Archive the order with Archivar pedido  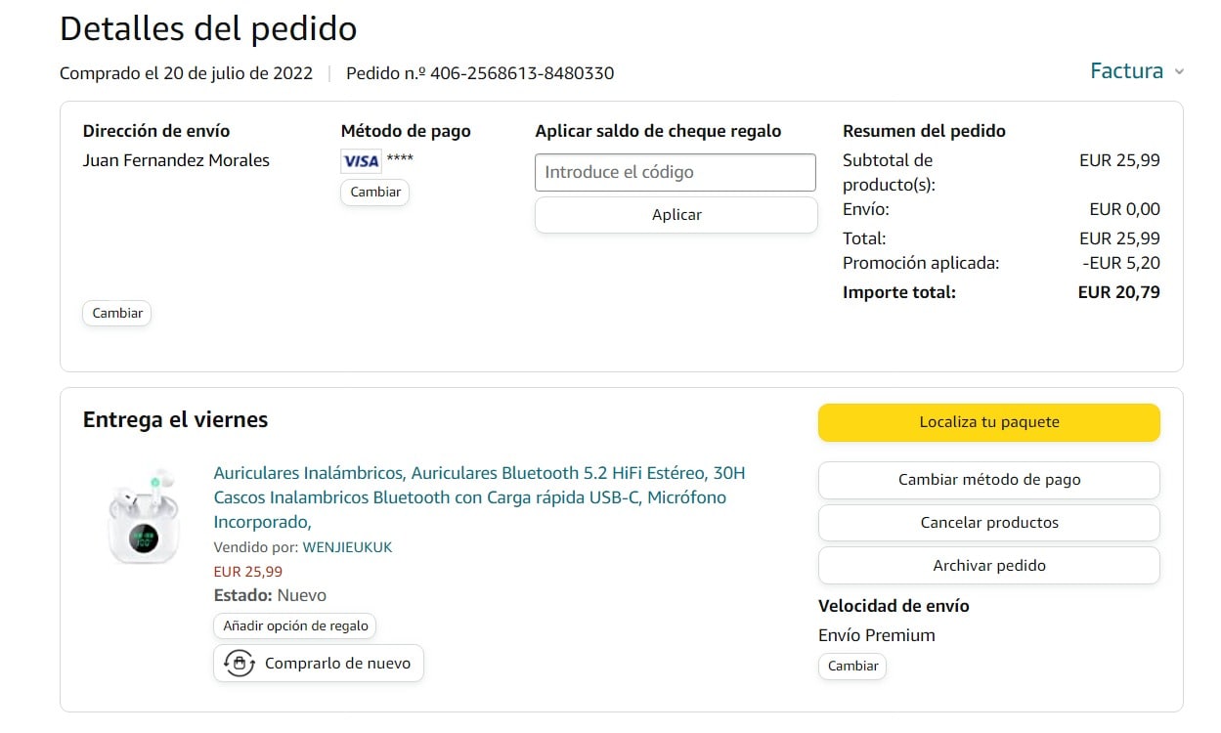click(x=988, y=566)
